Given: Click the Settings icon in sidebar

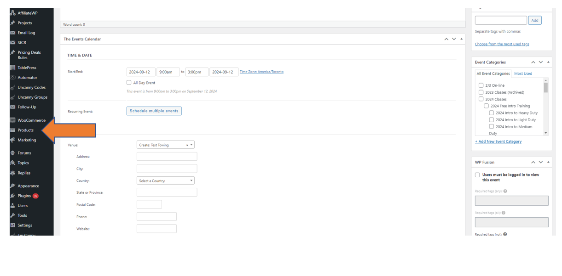Looking at the screenshot, I should coord(13,225).
